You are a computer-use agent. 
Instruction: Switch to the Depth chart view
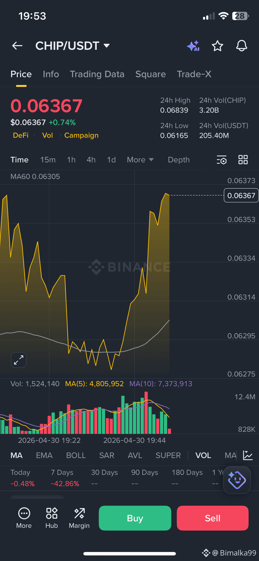179,160
